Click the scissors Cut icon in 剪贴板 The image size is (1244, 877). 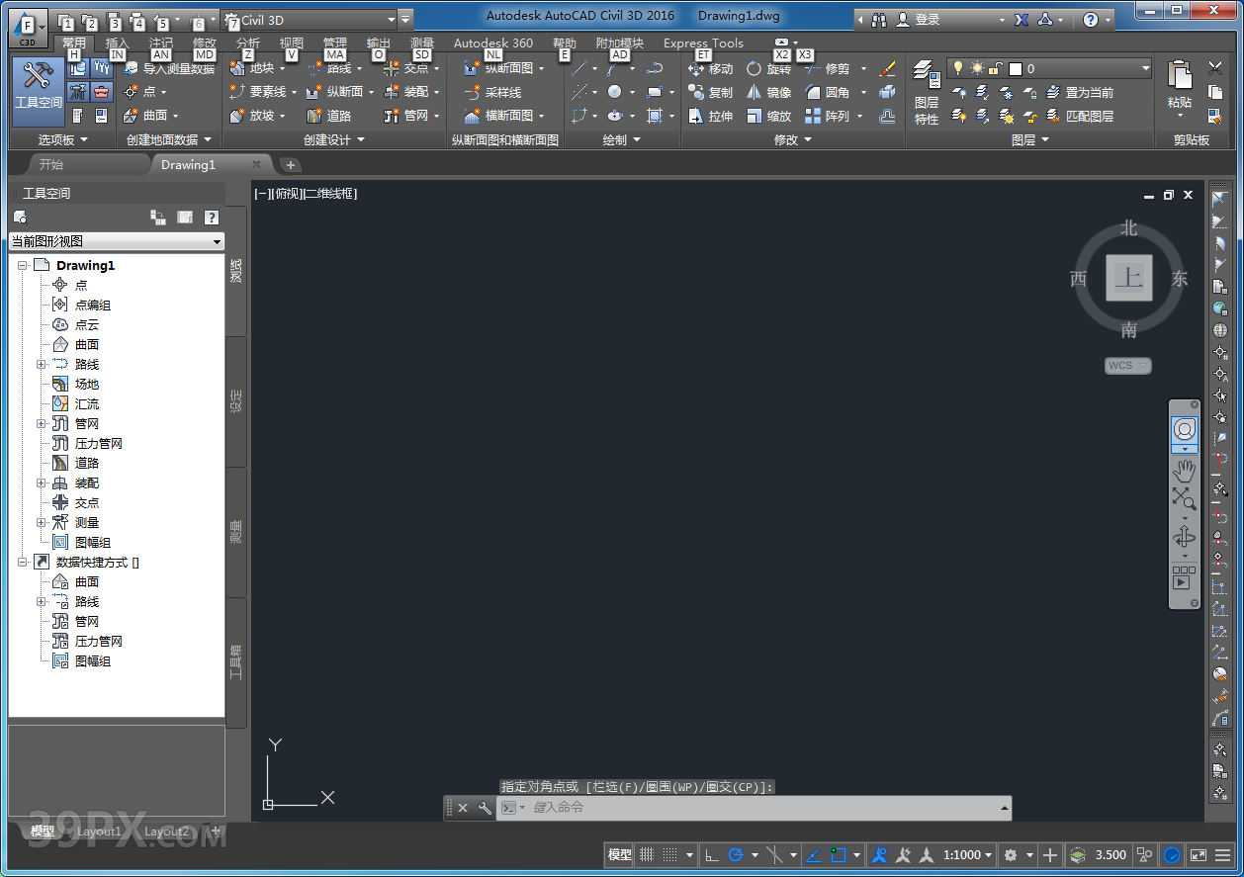[x=1215, y=68]
